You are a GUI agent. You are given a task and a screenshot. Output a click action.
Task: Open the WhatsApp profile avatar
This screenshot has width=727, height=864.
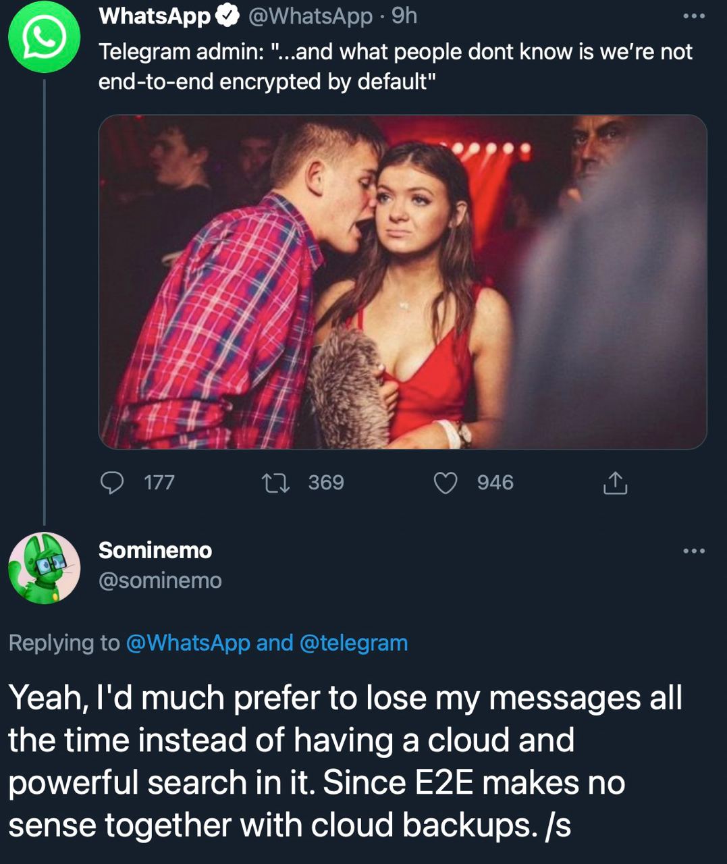tap(44, 38)
